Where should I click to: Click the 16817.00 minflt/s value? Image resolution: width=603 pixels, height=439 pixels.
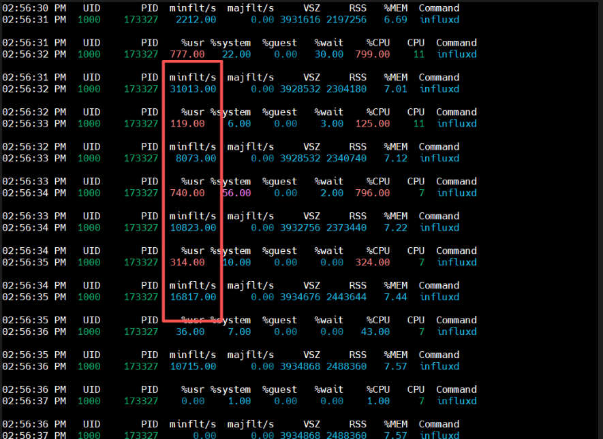[193, 297]
